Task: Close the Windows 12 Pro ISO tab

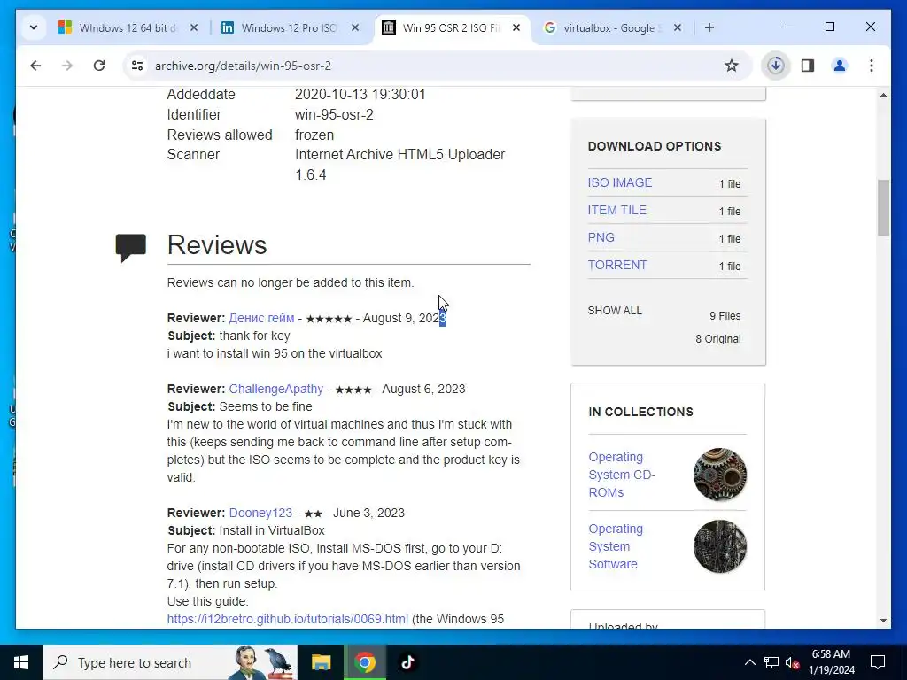Action: 355,27
